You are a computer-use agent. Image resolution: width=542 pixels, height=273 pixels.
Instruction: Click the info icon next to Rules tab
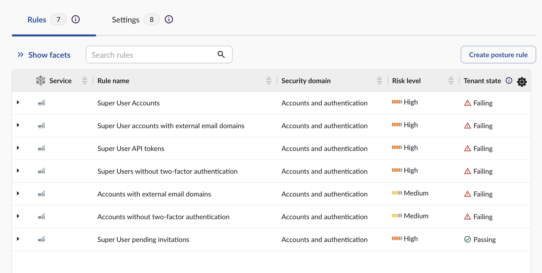pos(76,19)
